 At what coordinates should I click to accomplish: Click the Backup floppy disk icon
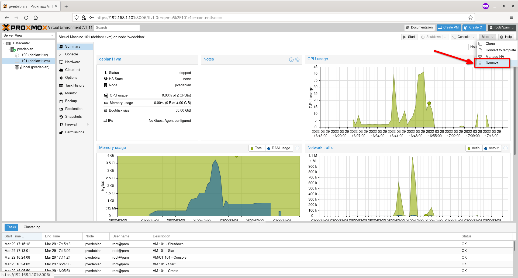[61, 101]
